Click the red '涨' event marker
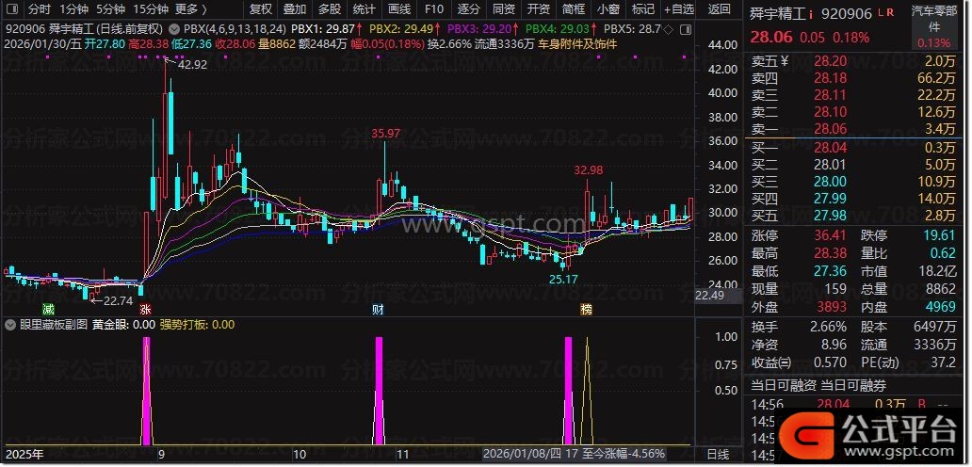The image size is (972, 467). pyautogui.click(x=145, y=309)
